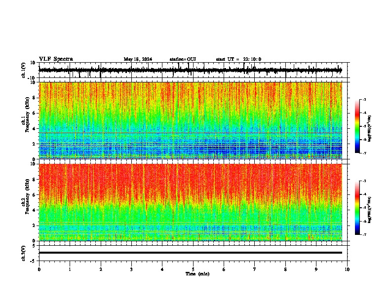Click the ch.1 color bar log(PSD) label
The width and height of the screenshot is (391, 302).
pos(369,128)
